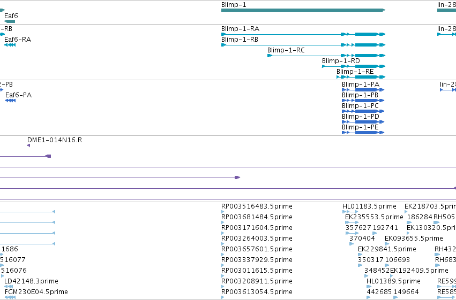Click the 348452 feature label
This screenshot has width=456, height=300.
click(377, 271)
